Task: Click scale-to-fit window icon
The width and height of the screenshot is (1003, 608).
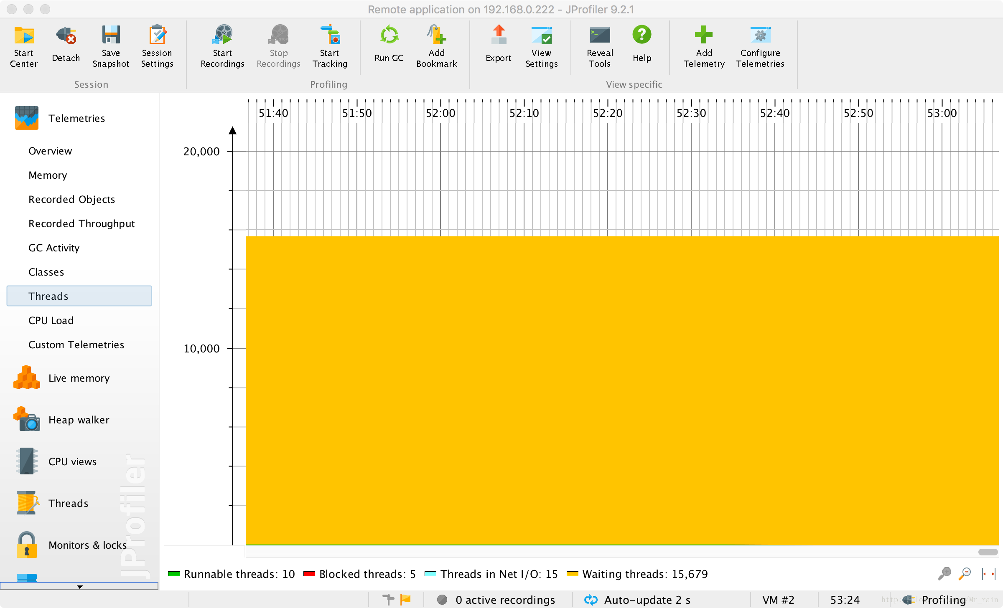Action: pos(988,573)
